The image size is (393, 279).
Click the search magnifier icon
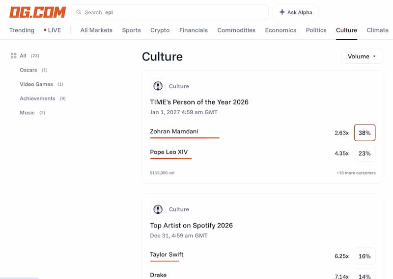[79, 12]
